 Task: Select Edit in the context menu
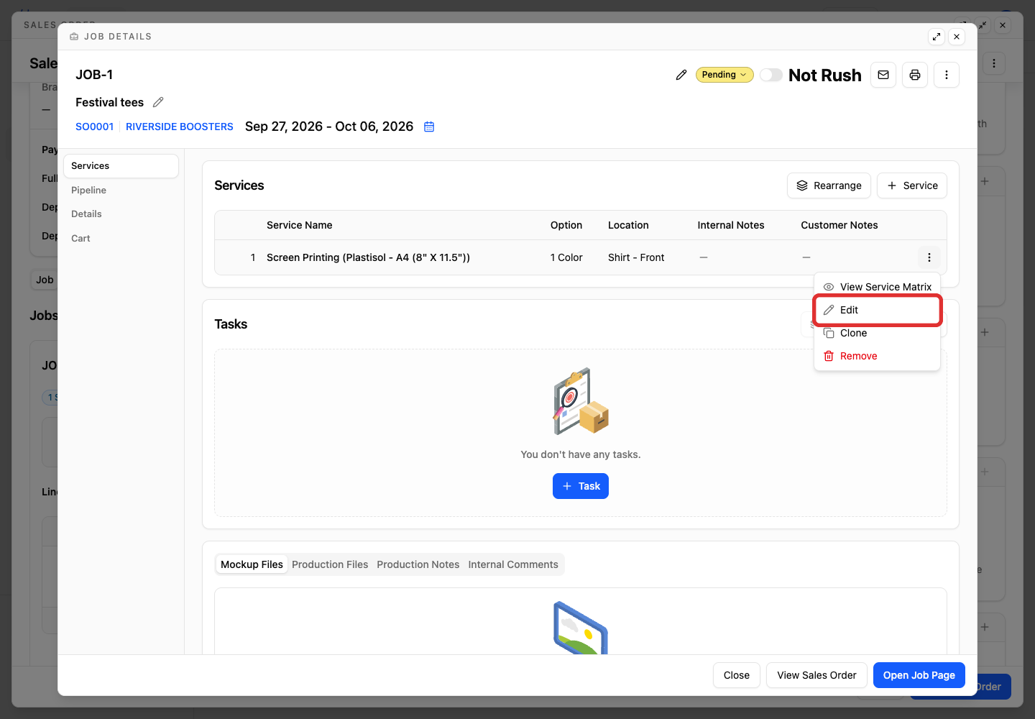(x=877, y=310)
